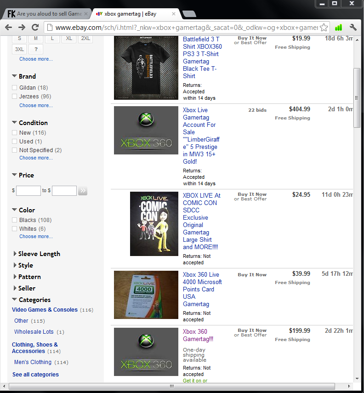The image size is (364, 393).
Task: Open the Battlefield 3 T-shirt thumbnail
Action: click(146, 68)
